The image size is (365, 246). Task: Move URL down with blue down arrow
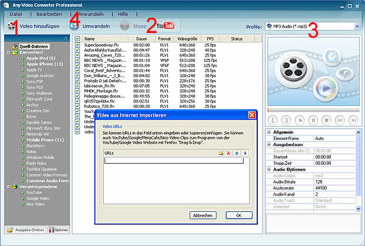coord(245,153)
